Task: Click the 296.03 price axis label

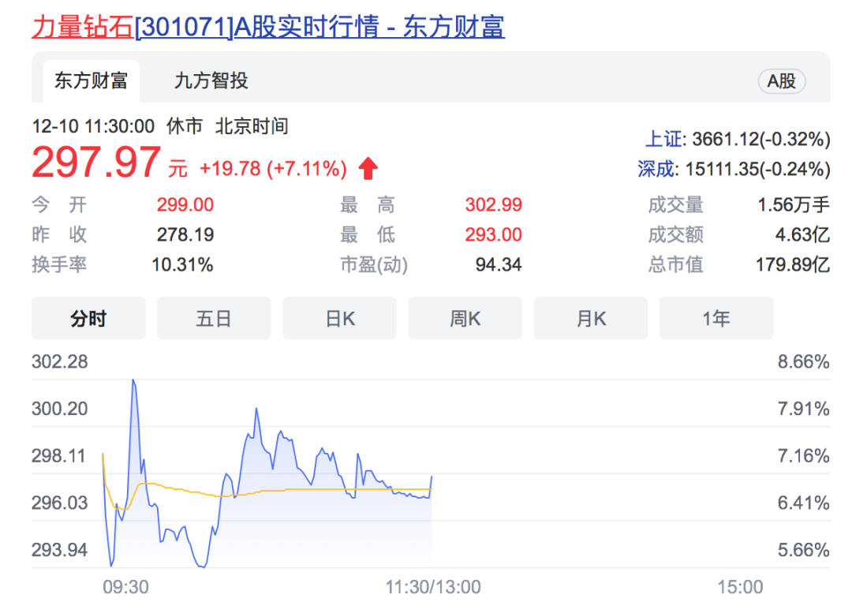Action: [60, 503]
